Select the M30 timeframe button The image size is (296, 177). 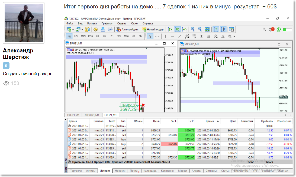(x=91, y=36)
